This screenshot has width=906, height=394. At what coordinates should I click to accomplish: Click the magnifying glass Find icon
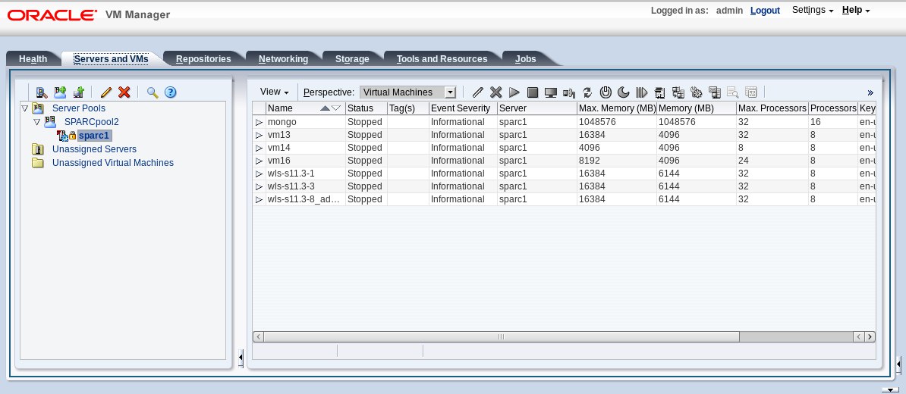[x=153, y=92]
